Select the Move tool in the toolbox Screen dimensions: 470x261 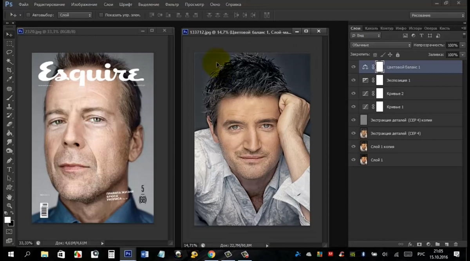tap(9, 35)
